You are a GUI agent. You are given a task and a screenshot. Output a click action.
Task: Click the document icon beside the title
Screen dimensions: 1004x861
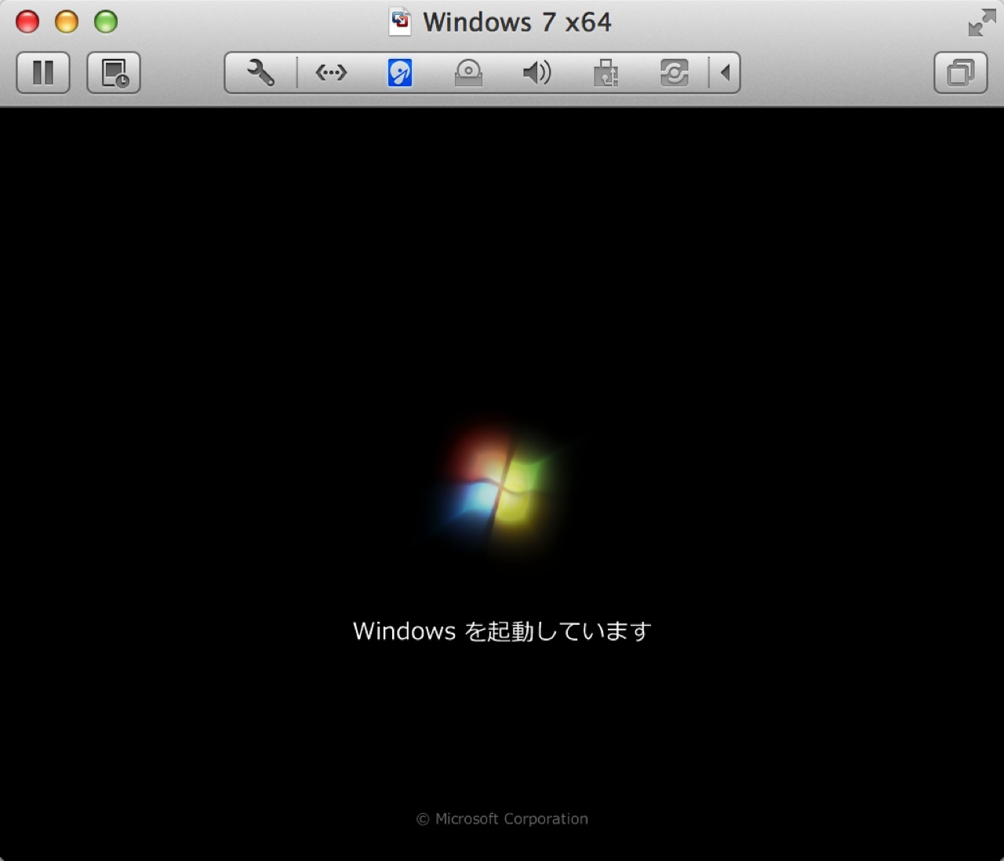[400, 22]
